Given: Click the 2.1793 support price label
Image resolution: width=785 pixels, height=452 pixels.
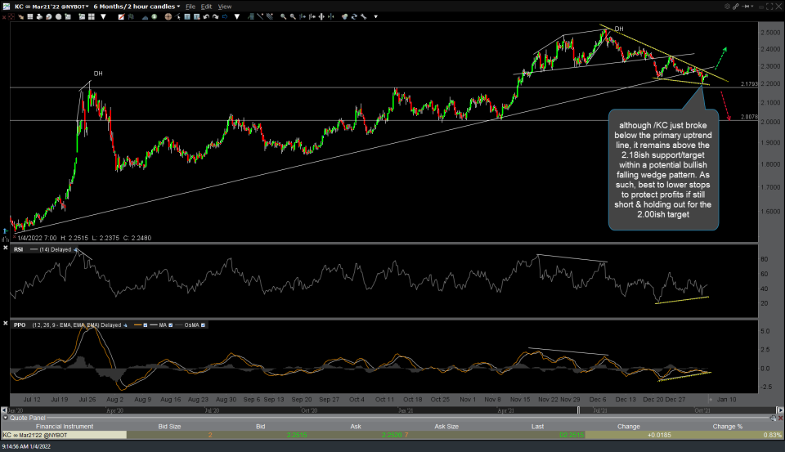Looking at the screenshot, I should (748, 84).
